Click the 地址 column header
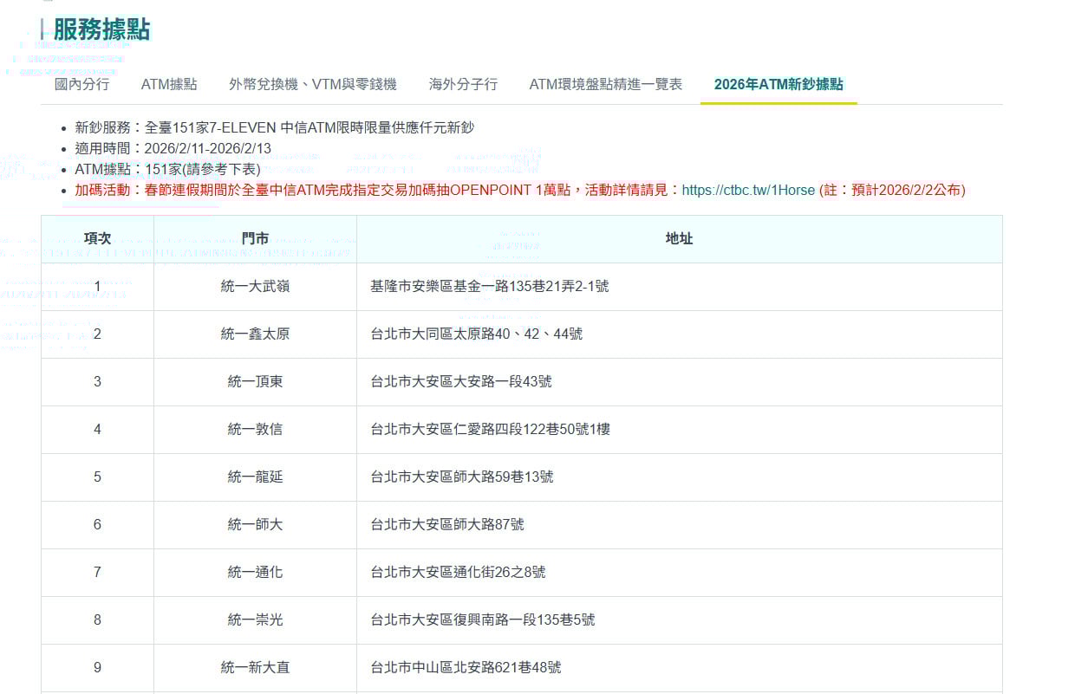1075x694 pixels. [x=679, y=239]
